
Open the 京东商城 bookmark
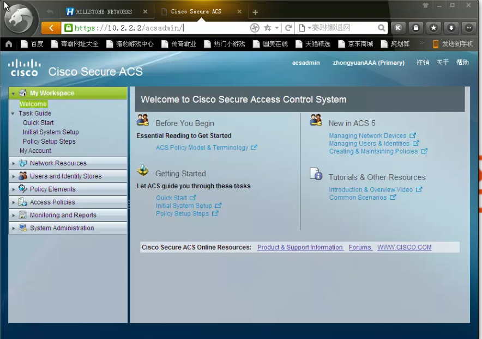(356, 44)
